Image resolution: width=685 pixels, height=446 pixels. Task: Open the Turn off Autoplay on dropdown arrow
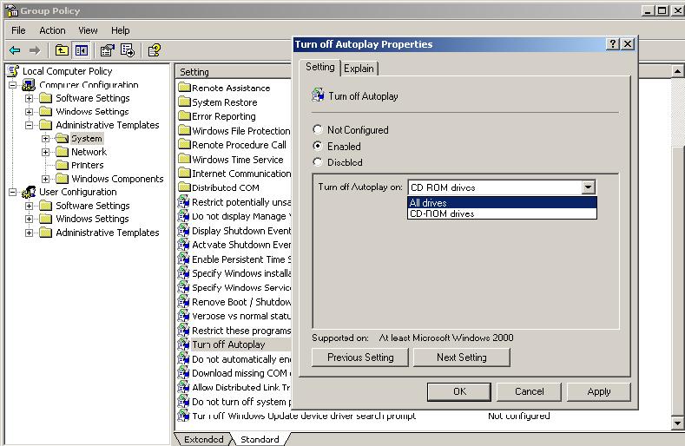pyautogui.click(x=589, y=187)
